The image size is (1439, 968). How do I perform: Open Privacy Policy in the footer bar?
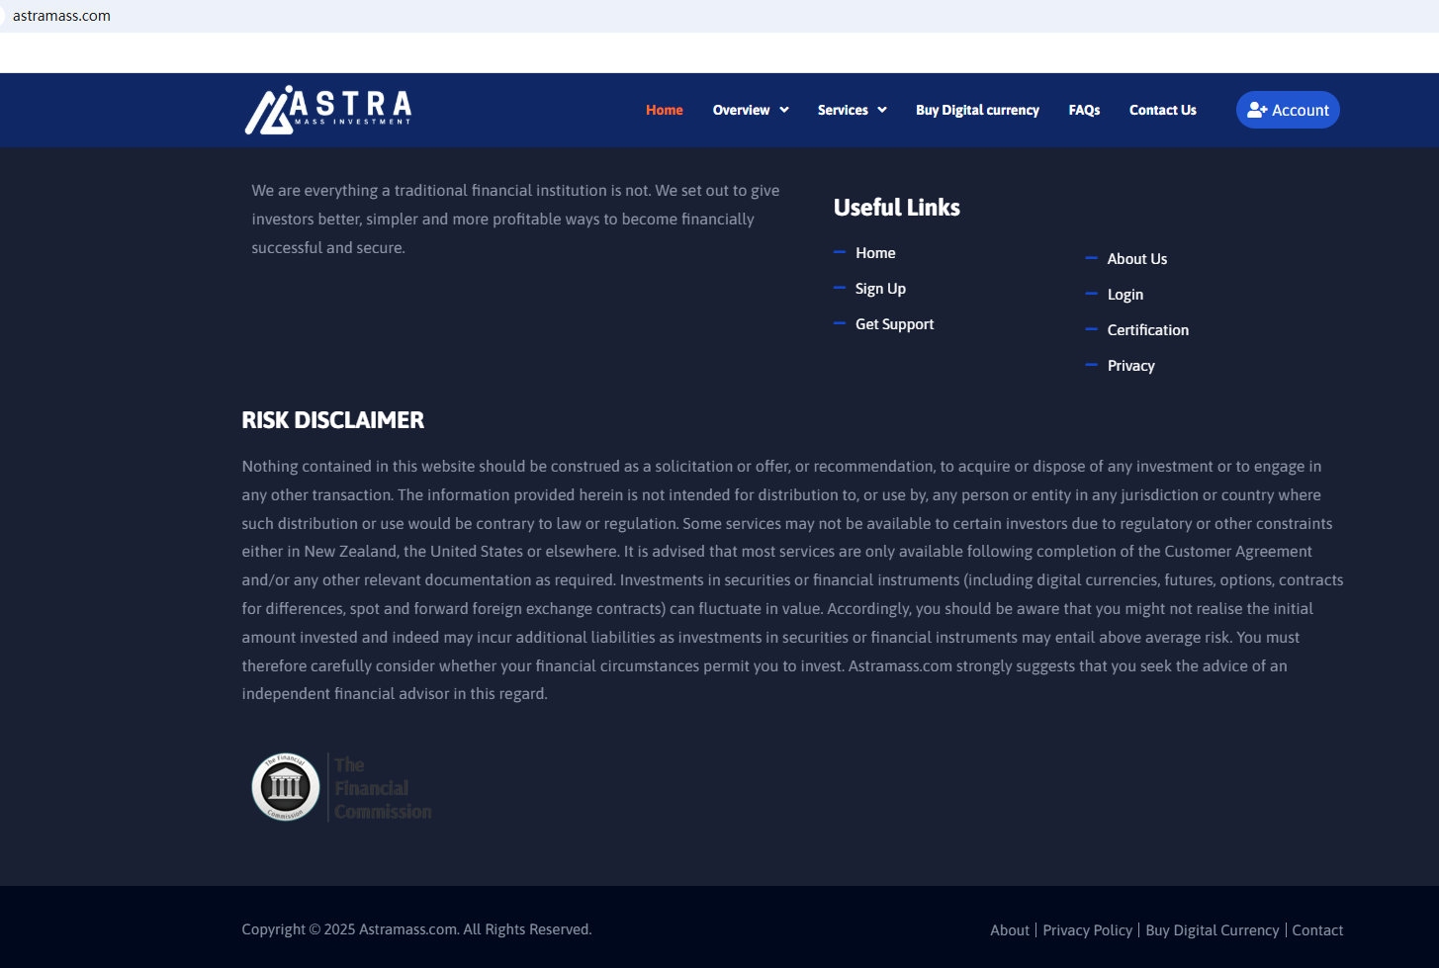[x=1088, y=930]
